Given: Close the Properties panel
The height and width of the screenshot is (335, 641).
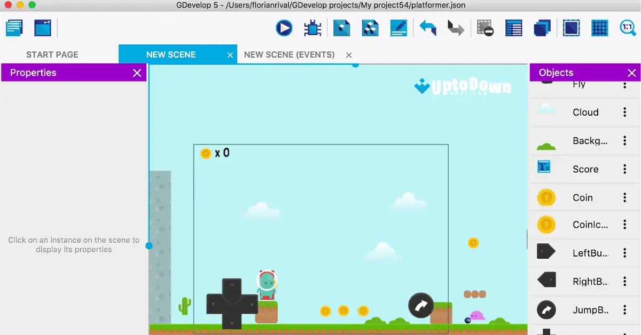Looking at the screenshot, I should click(137, 73).
